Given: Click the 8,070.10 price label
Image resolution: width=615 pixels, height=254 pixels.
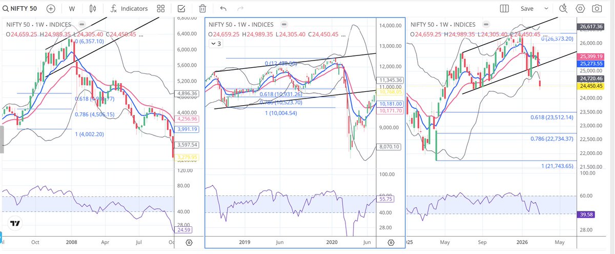Looking at the screenshot, I should tap(389, 146).
